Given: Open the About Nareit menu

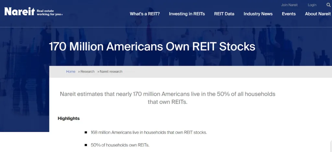Looking at the screenshot, I should [318, 14].
